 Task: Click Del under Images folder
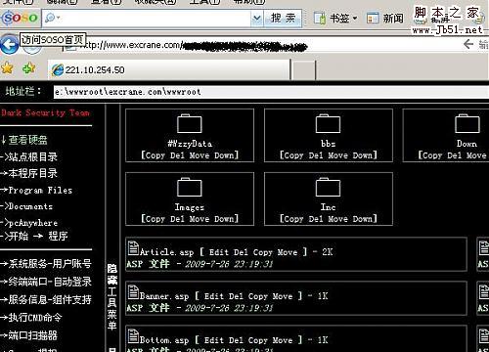177,219
